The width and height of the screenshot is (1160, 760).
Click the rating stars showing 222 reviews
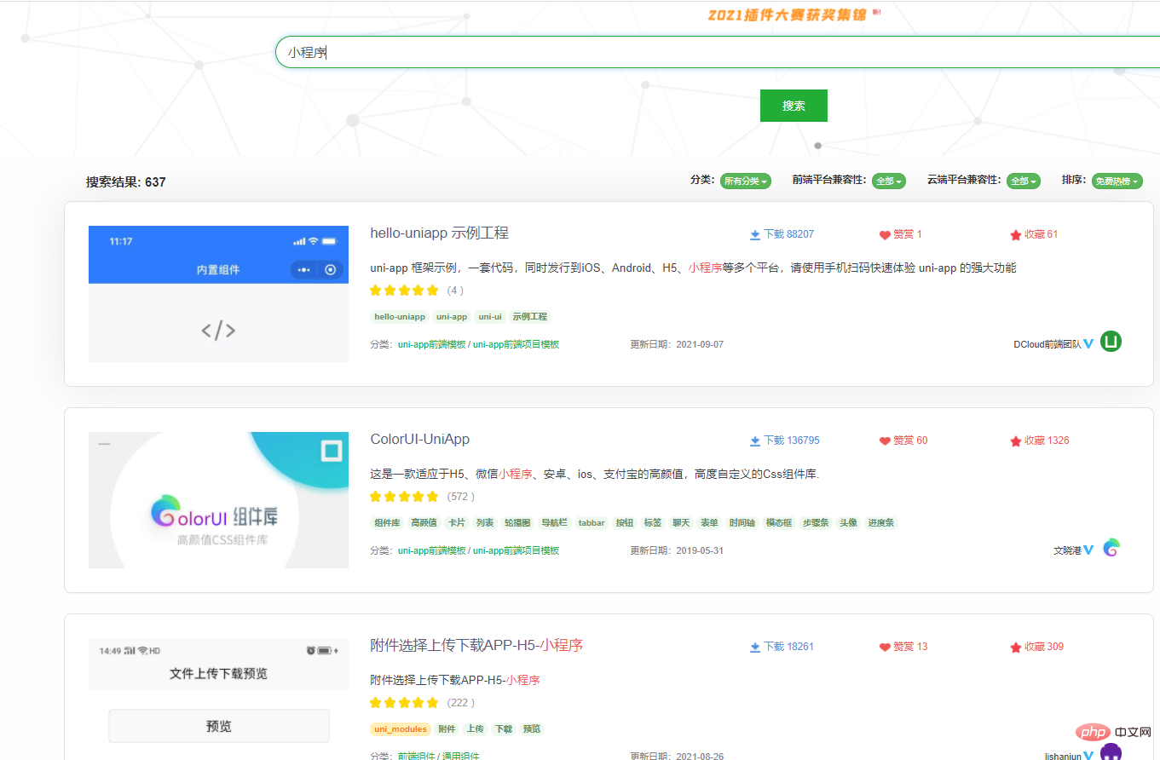[x=404, y=703]
